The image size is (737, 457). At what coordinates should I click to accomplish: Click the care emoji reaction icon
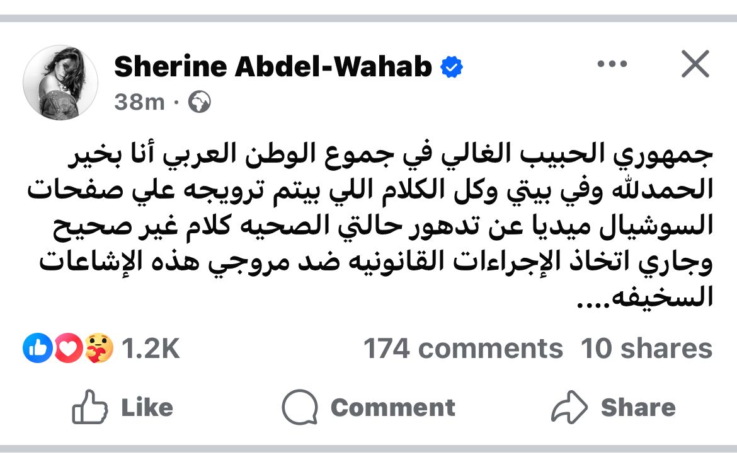coord(99,349)
